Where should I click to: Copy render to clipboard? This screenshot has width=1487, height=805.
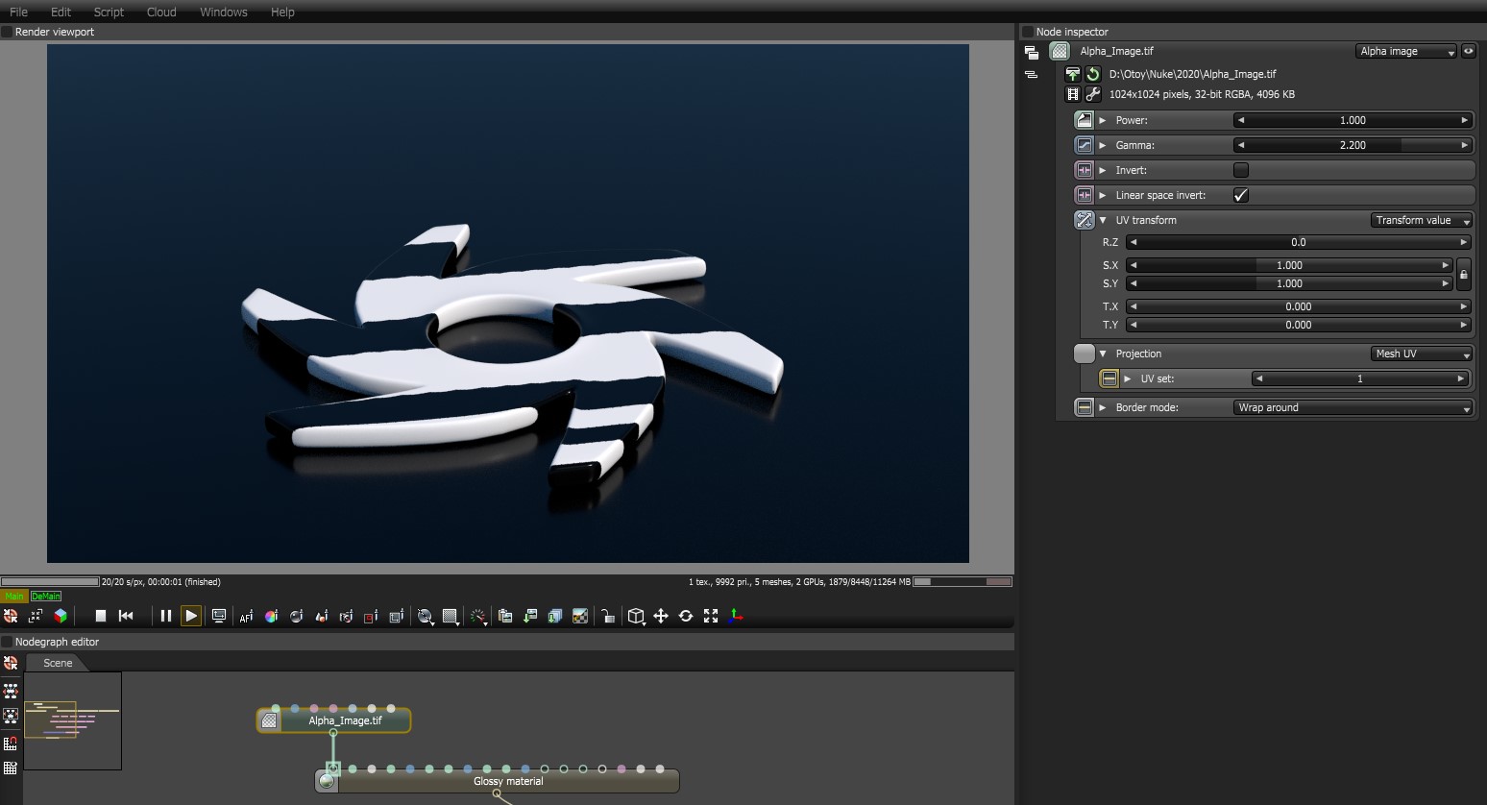click(x=505, y=617)
